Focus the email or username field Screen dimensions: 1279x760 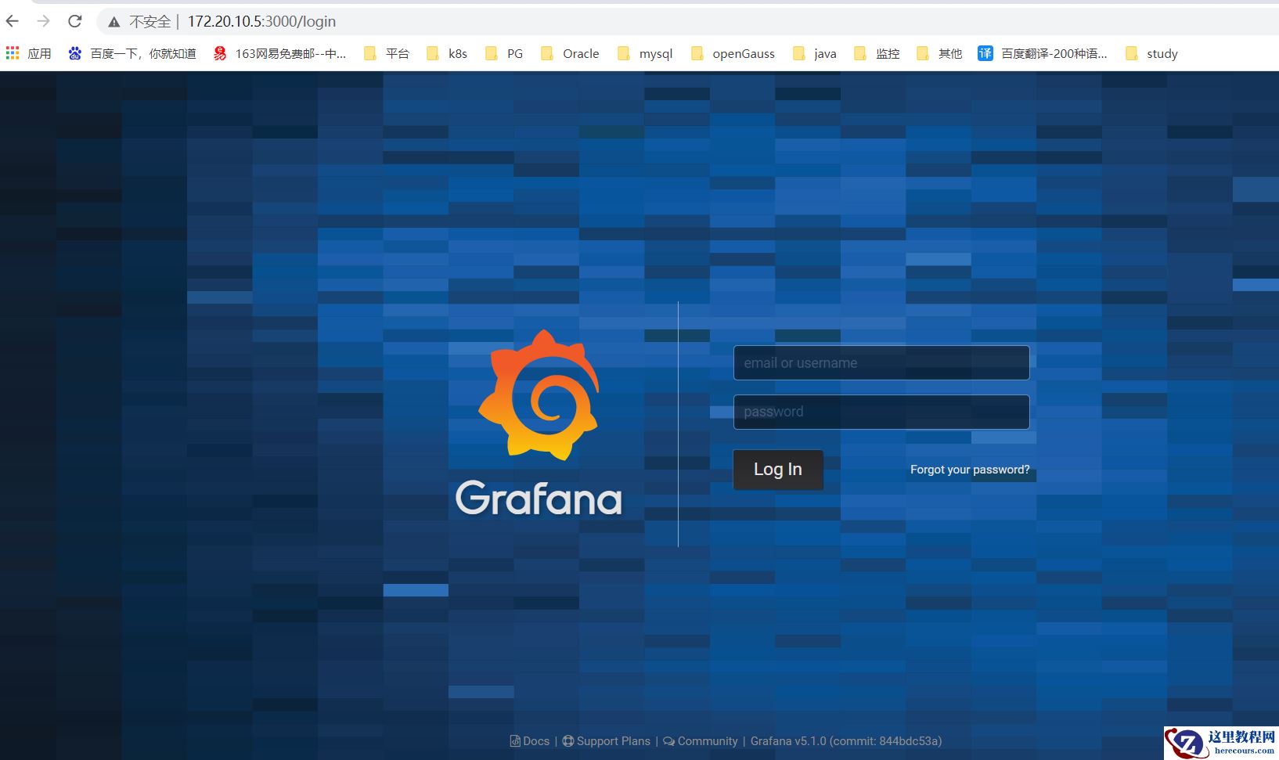click(x=881, y=363)
